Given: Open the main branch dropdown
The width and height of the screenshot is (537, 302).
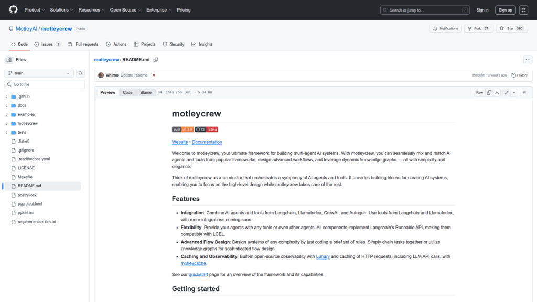Looking at the screenshot, I should pos(39,73).
